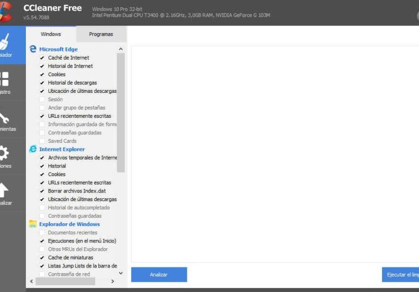This screenshot has height=292, width=419.
Task: Click the list scroll-up arrow
Action: (121, 49)
